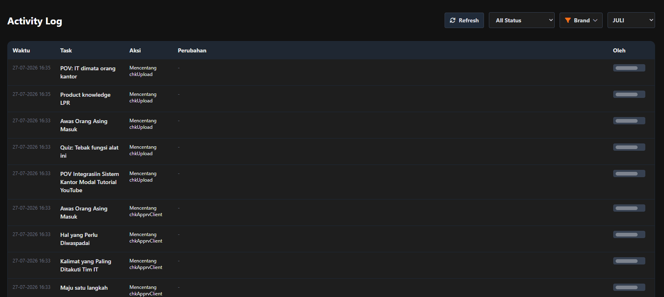The width and height of the screenshot is (664, 297).
Task: Click the Activity Log heading
Action: [35, 21]
